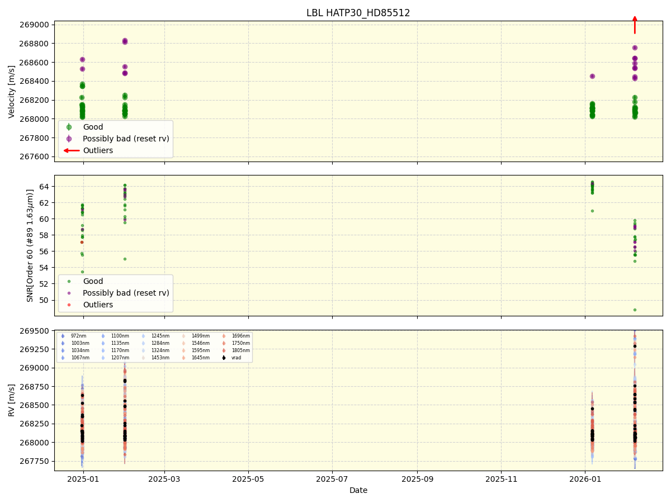Viewport: 671px width, 503px height.
Task: Click the SNR[Order 60] y-axis label
Action: (31, 245)
